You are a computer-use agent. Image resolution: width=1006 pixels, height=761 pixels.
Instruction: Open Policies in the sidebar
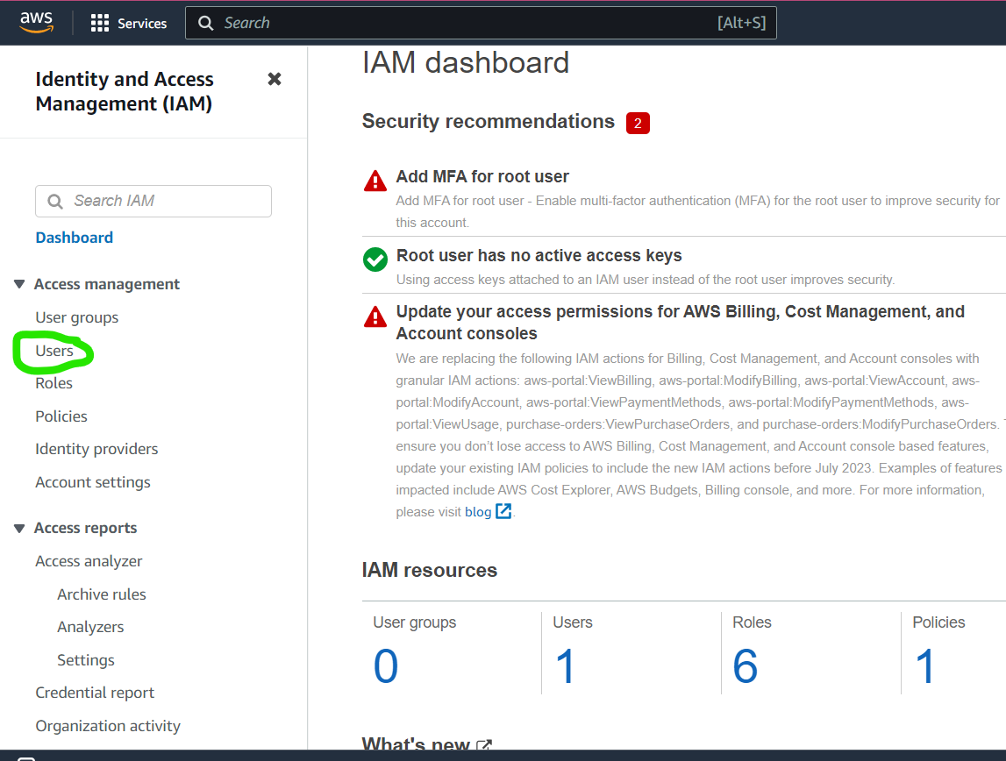(x=61, y=416)
